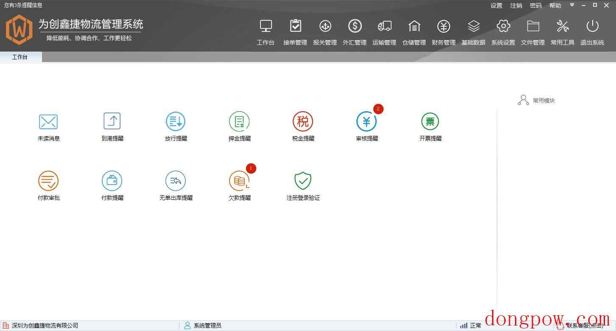The height and width of the screenshot is (331, 616).
Task: Click the company building icon in status bar
Action: click(6, 325)
